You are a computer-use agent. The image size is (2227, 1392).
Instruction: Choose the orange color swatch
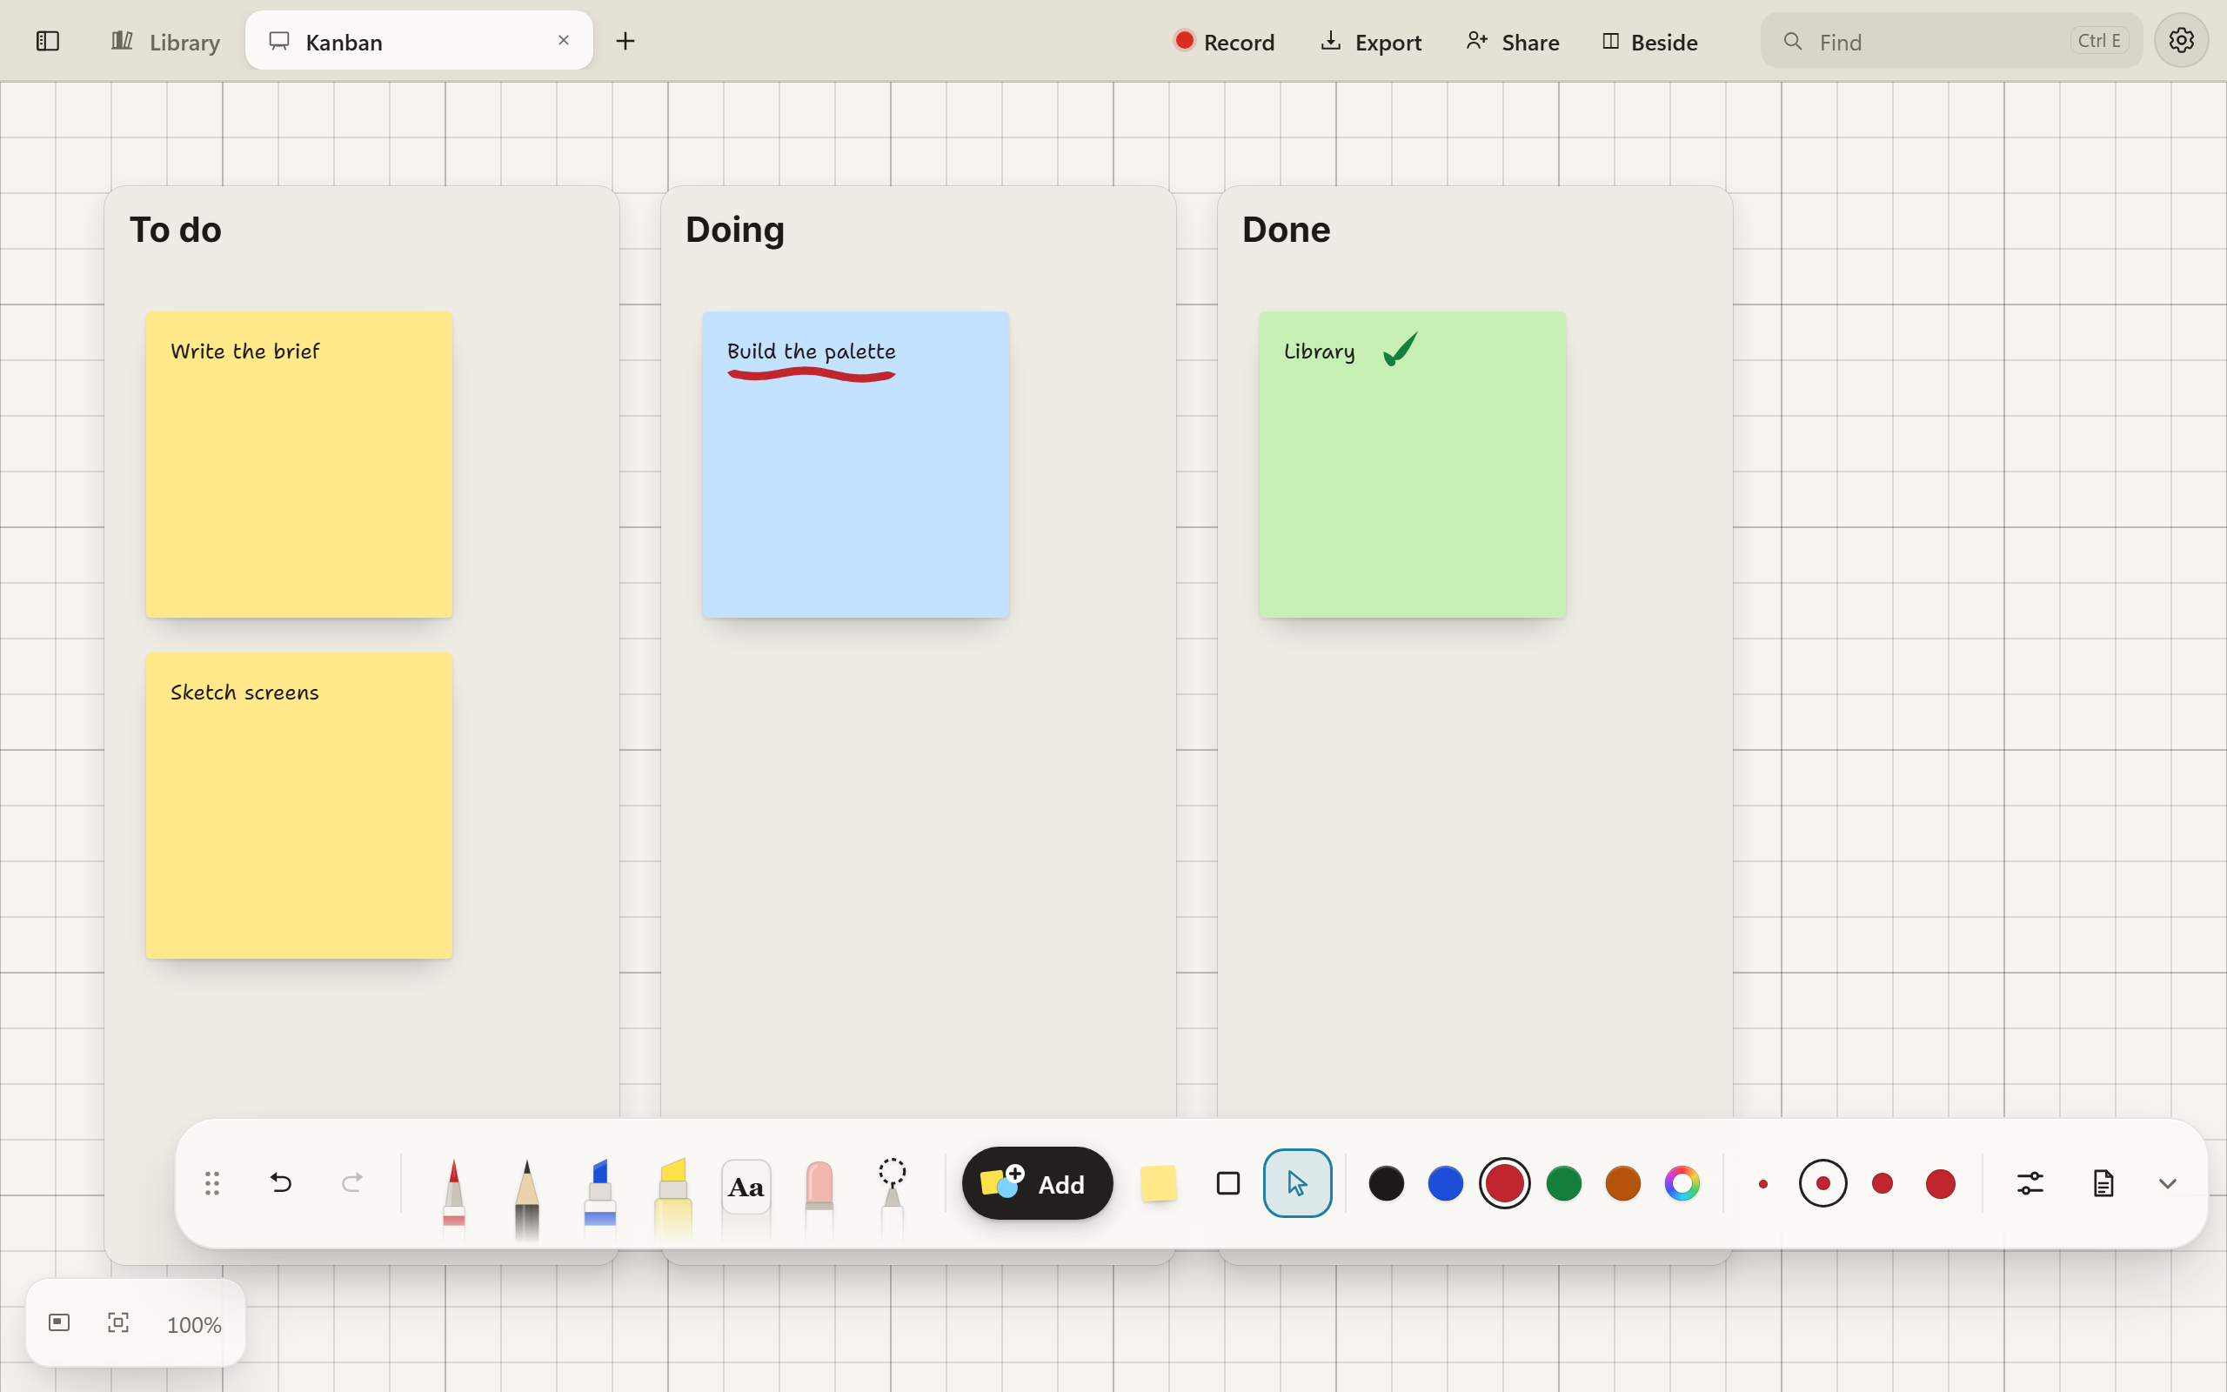tap(1622, 1183)
